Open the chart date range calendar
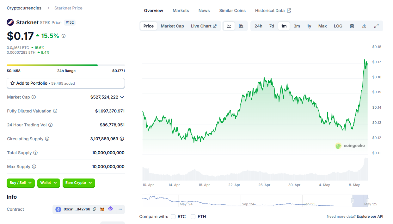 tap(352, 26)
